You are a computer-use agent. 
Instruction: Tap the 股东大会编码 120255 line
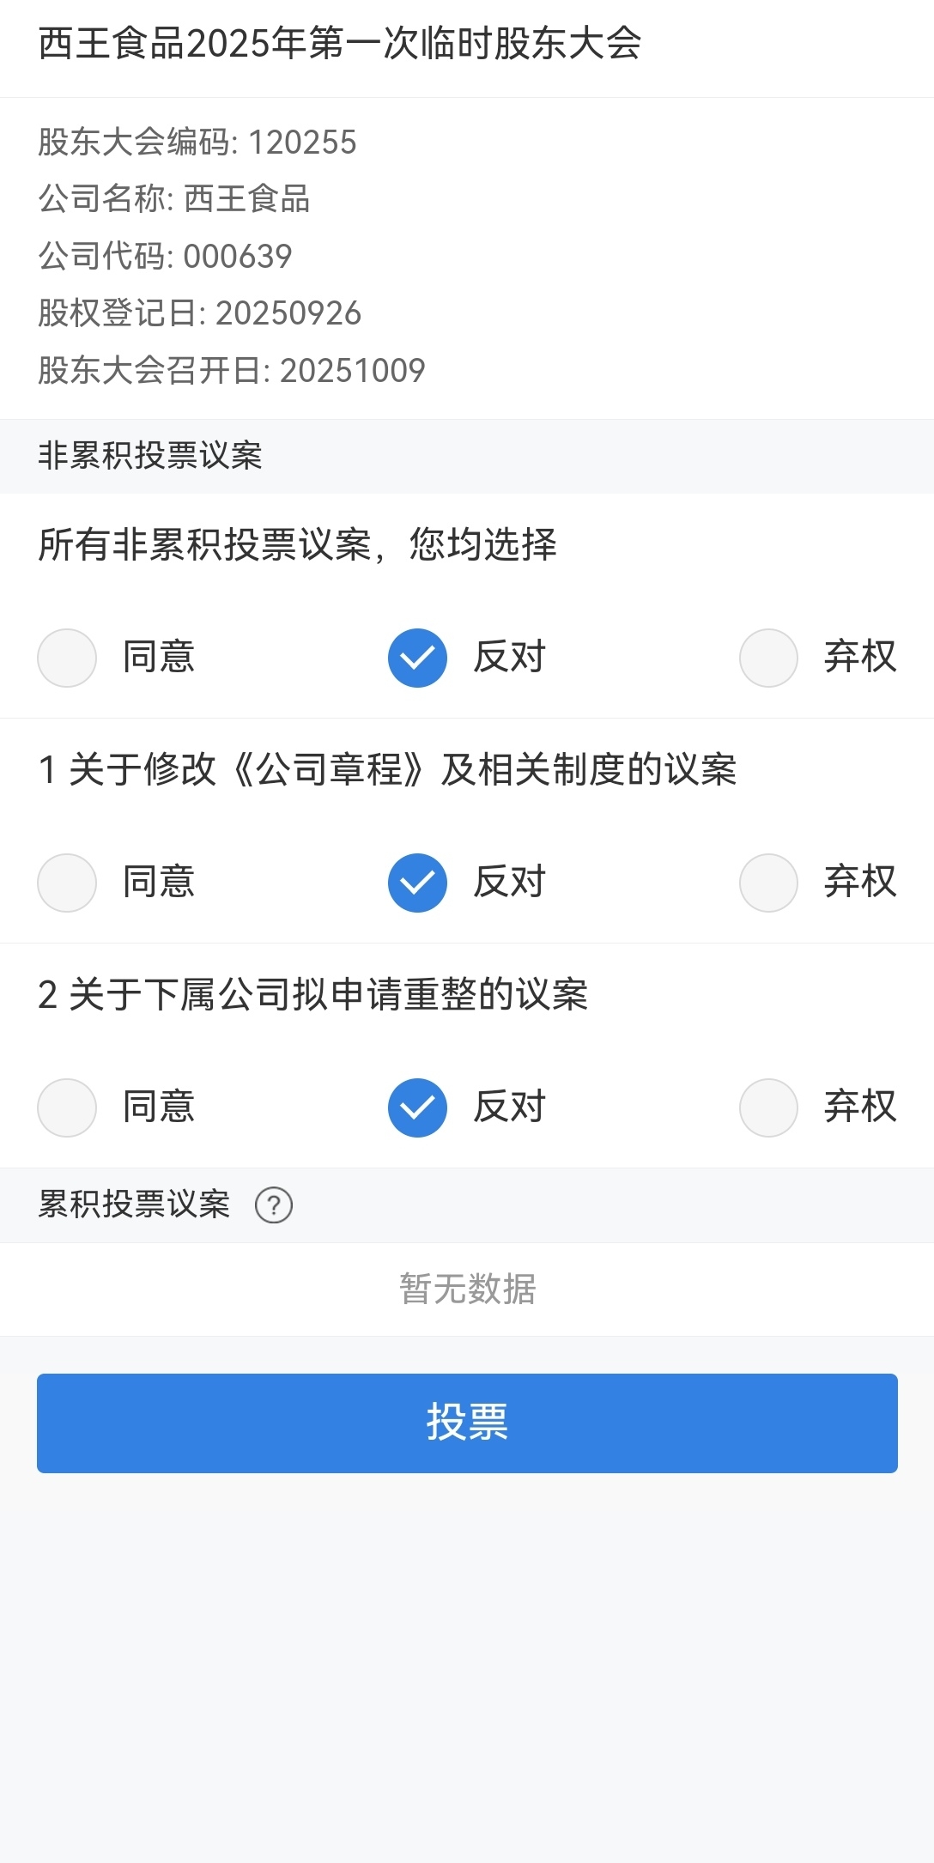tap(197, 143)
